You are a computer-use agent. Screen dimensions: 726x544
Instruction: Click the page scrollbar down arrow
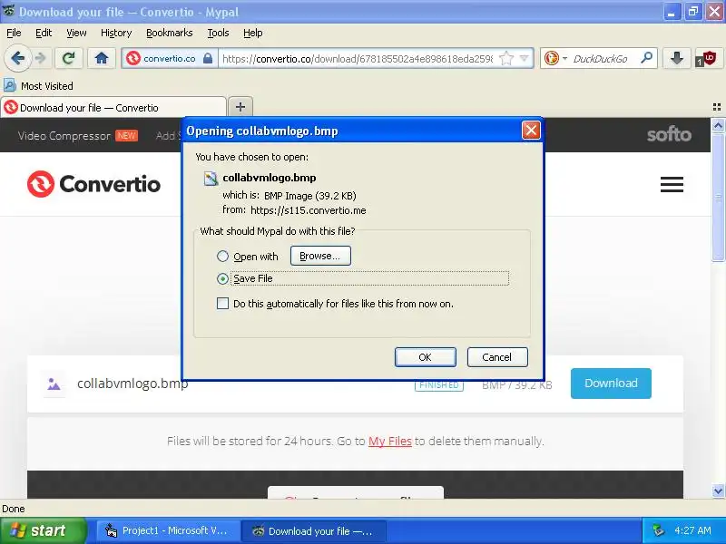(718, 491)
